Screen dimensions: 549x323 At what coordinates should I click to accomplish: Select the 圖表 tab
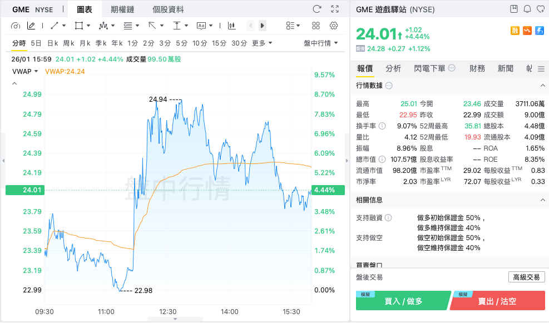[85, 9]
